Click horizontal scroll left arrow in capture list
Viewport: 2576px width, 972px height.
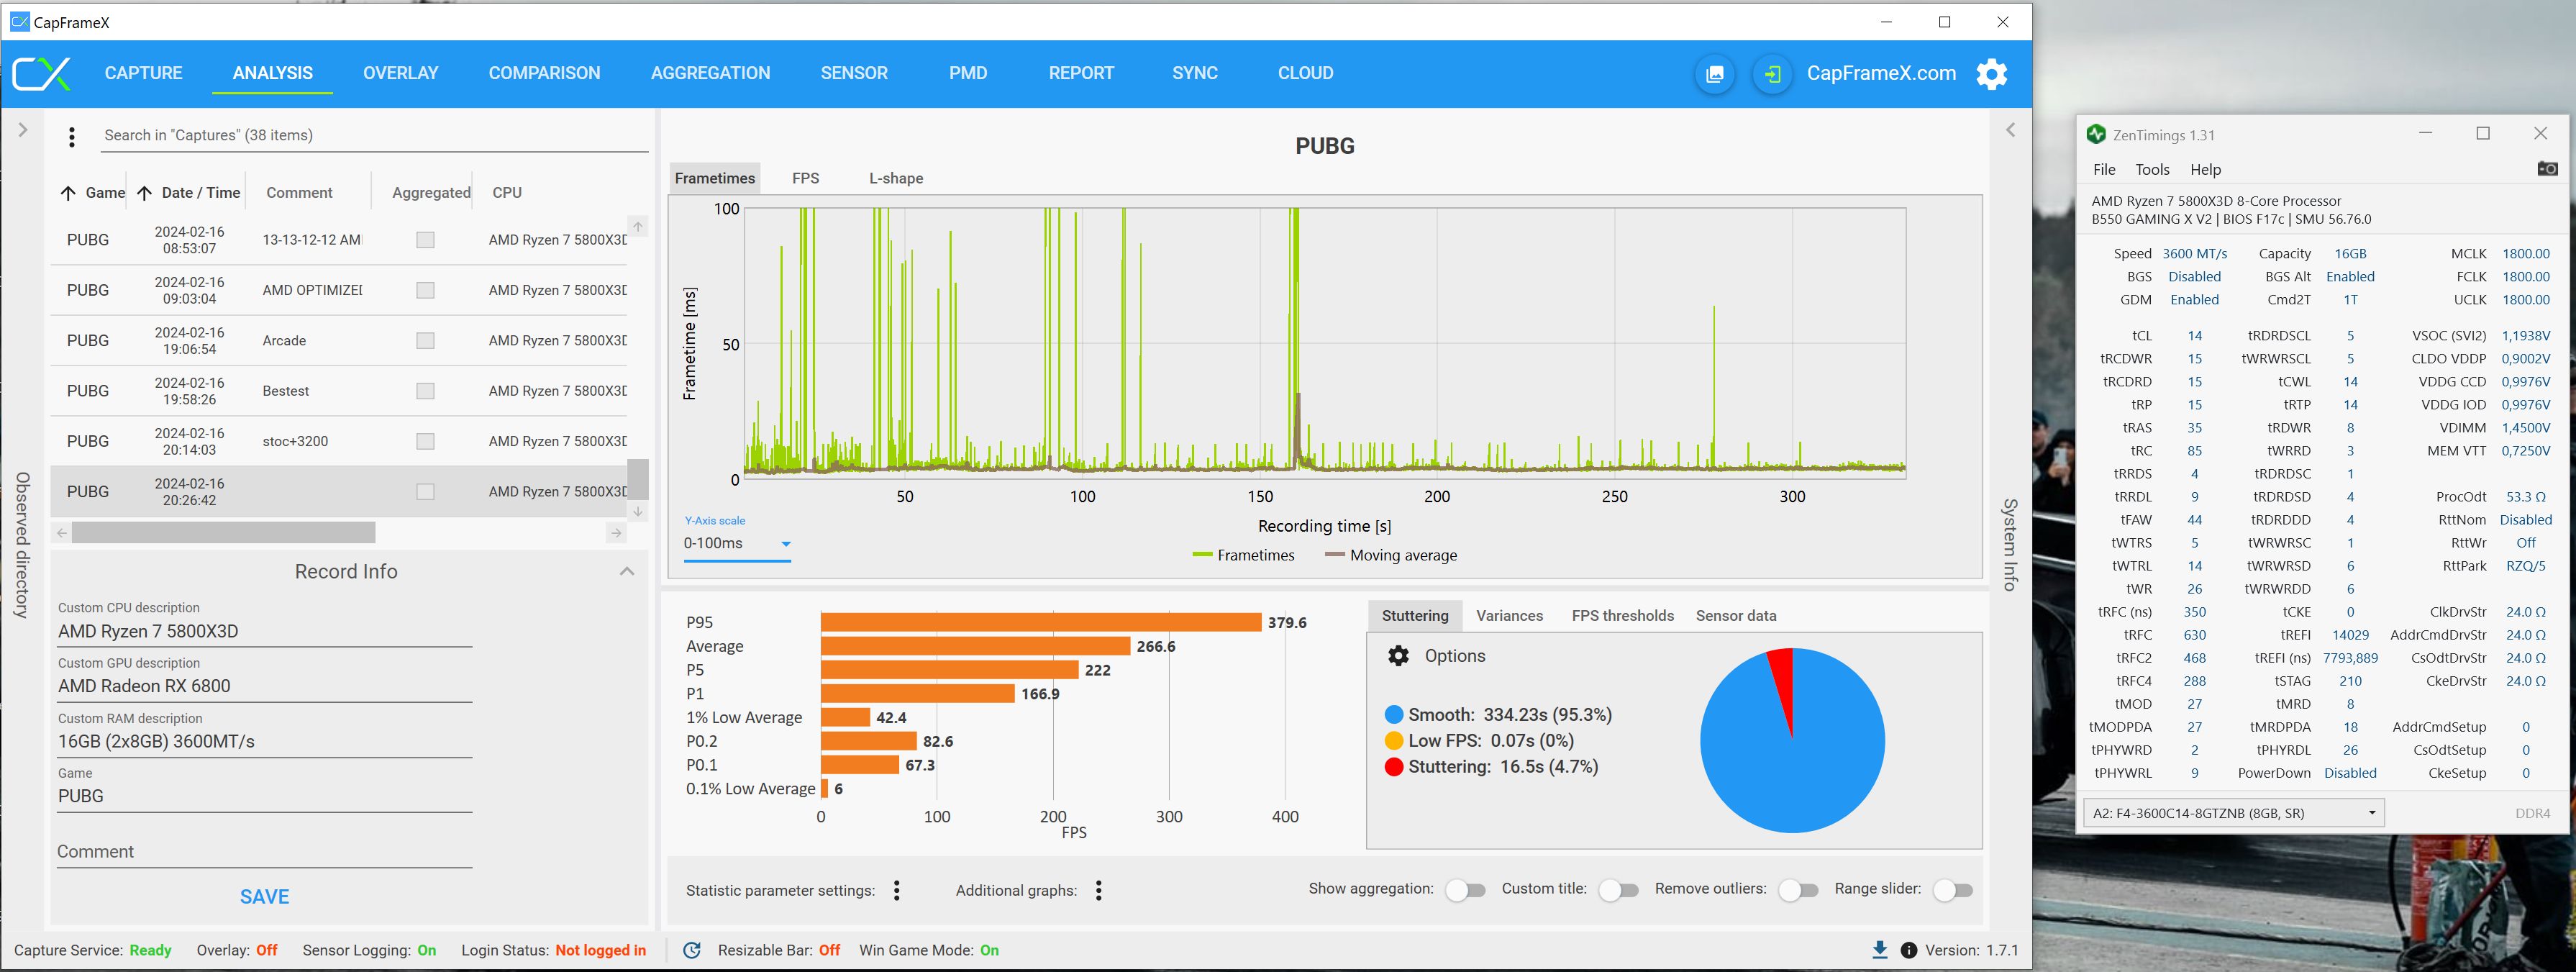[x=62, y=533]
